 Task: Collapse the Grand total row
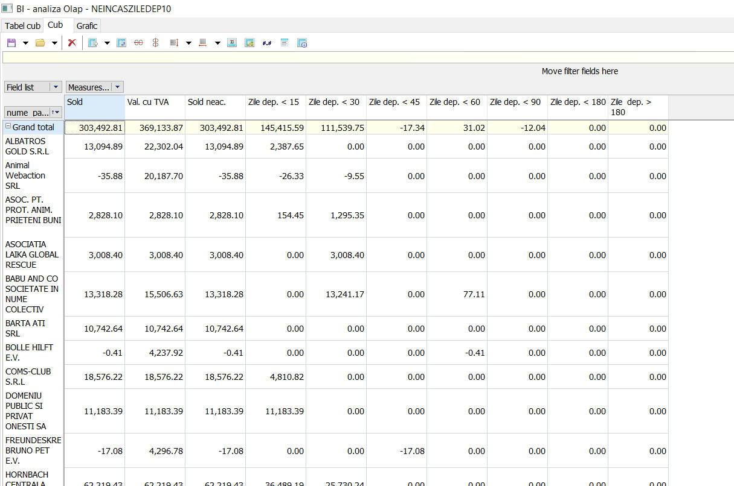pyautogui.click(x=8, y=127)
